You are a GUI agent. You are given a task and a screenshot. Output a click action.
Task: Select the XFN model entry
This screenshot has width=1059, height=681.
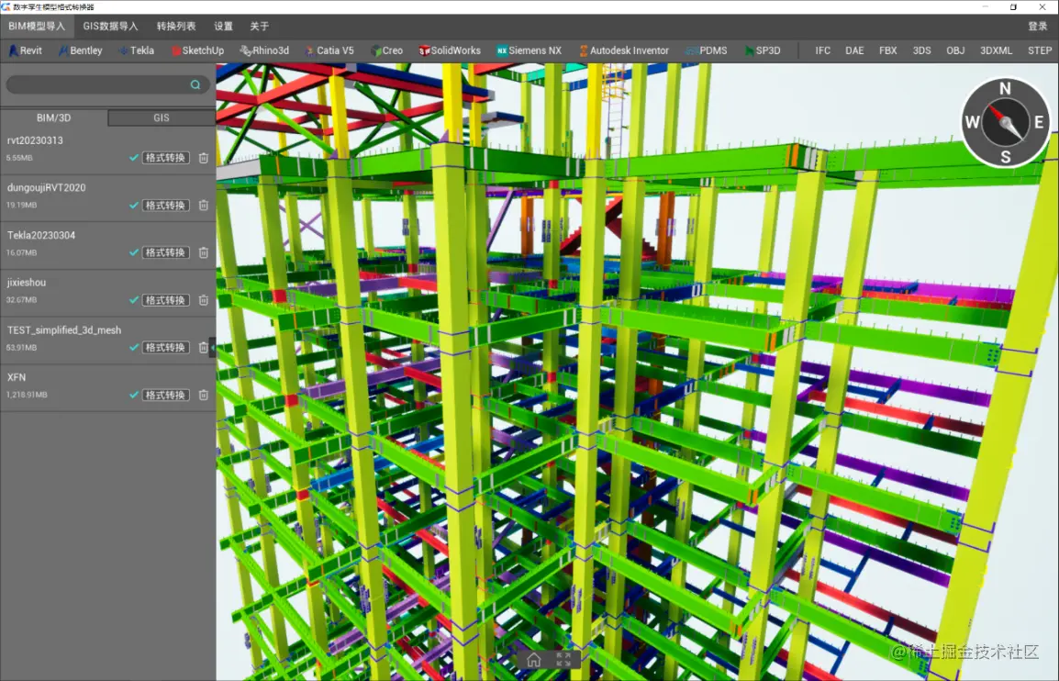tap(108, 388)
